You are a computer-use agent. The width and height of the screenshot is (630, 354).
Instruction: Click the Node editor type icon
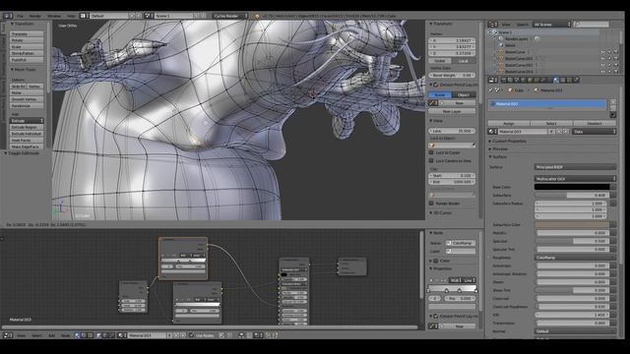[x=7, y=335]
